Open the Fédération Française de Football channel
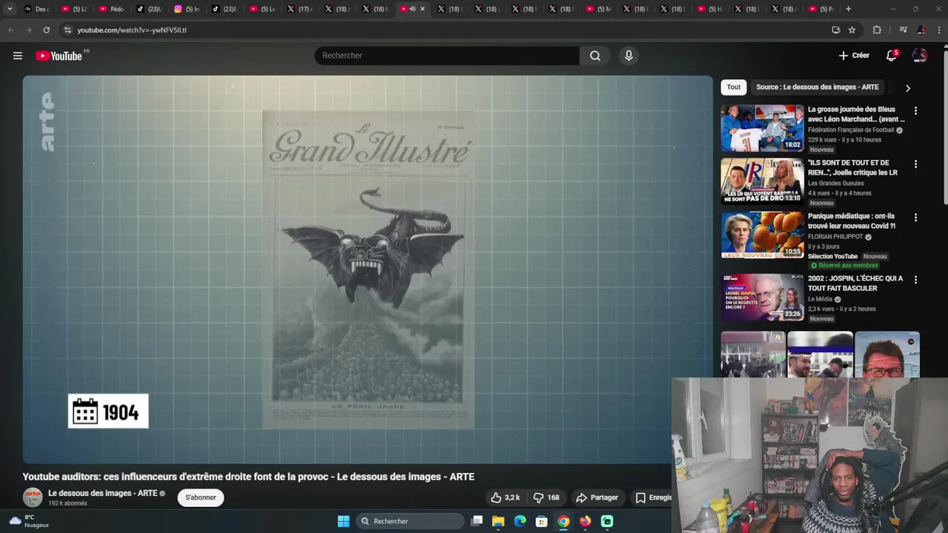This screenshot has width=948, height=533. [851, 130]
